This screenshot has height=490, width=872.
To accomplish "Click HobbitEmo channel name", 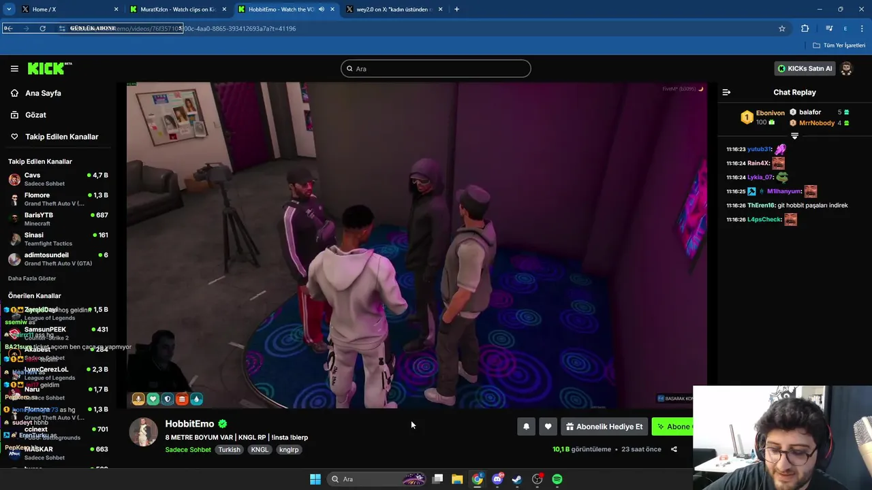I will [189, 424].
